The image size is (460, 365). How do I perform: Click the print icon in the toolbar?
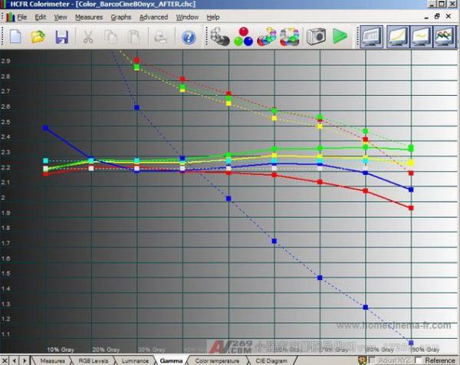[x=160, y=36]
